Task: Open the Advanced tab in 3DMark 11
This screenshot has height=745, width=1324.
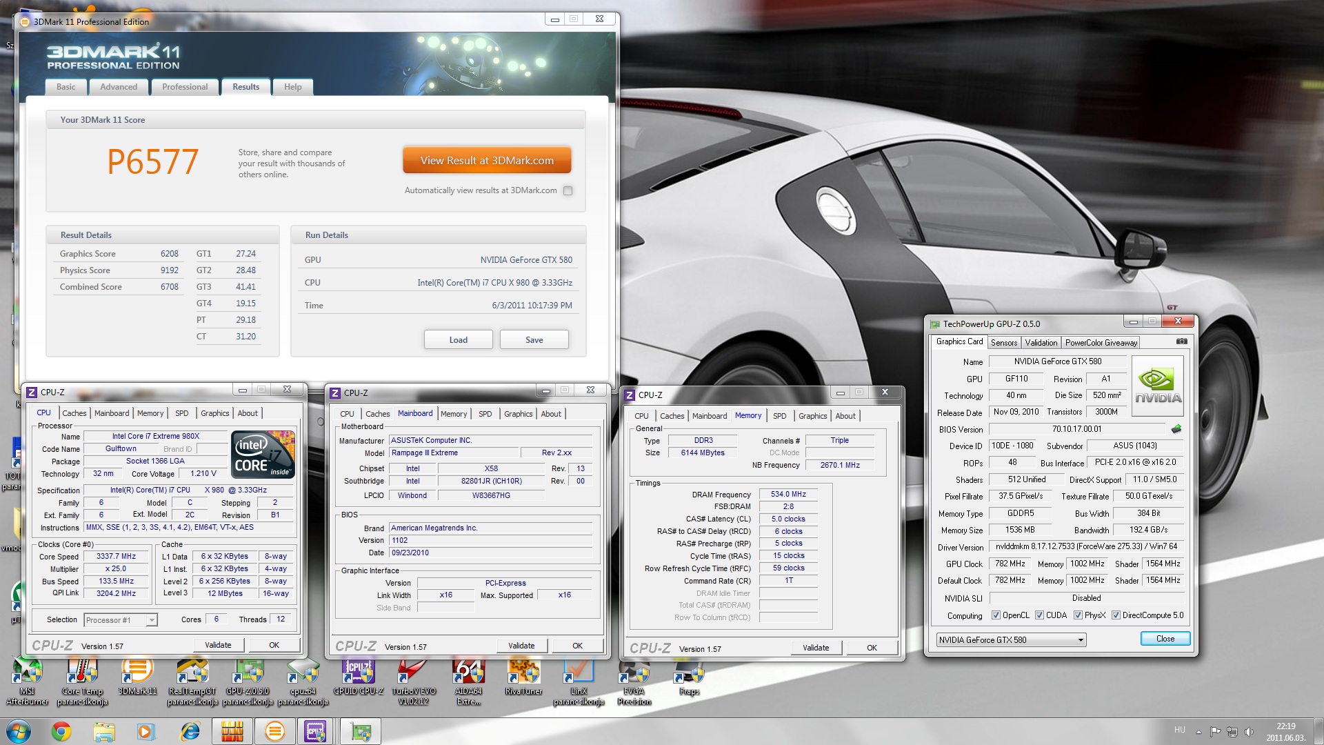Action: coord(119,87)
